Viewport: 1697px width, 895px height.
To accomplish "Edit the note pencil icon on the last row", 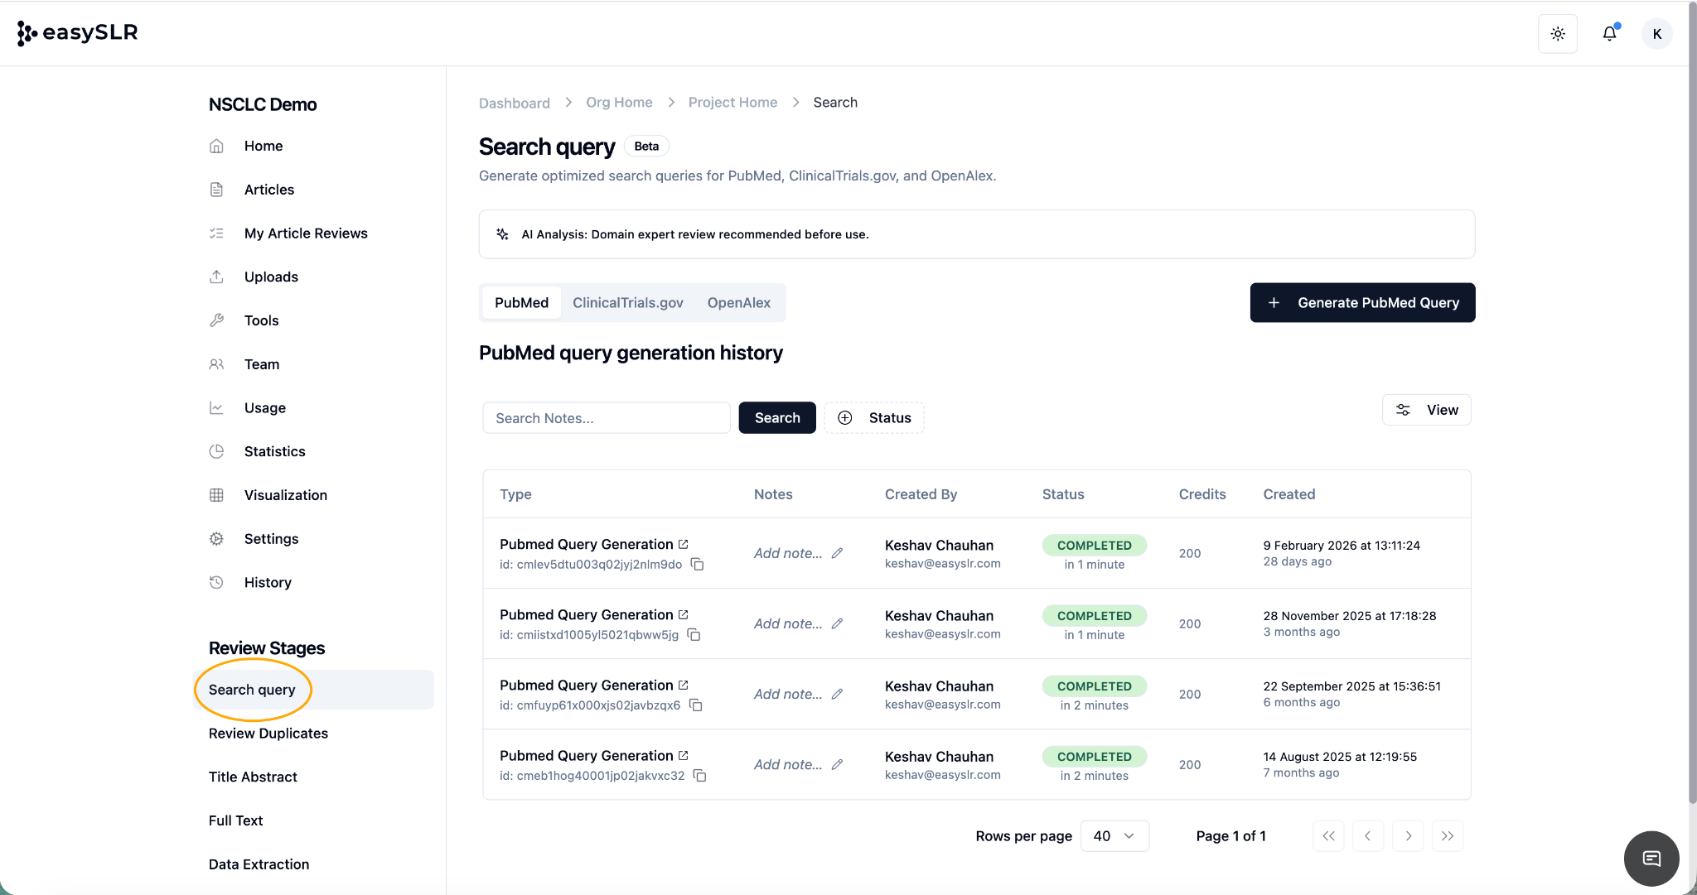I will click(x=838, y=764).
